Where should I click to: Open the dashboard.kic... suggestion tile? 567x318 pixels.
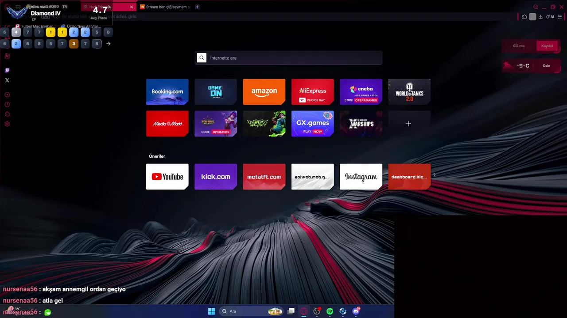(x=409, y=177)
